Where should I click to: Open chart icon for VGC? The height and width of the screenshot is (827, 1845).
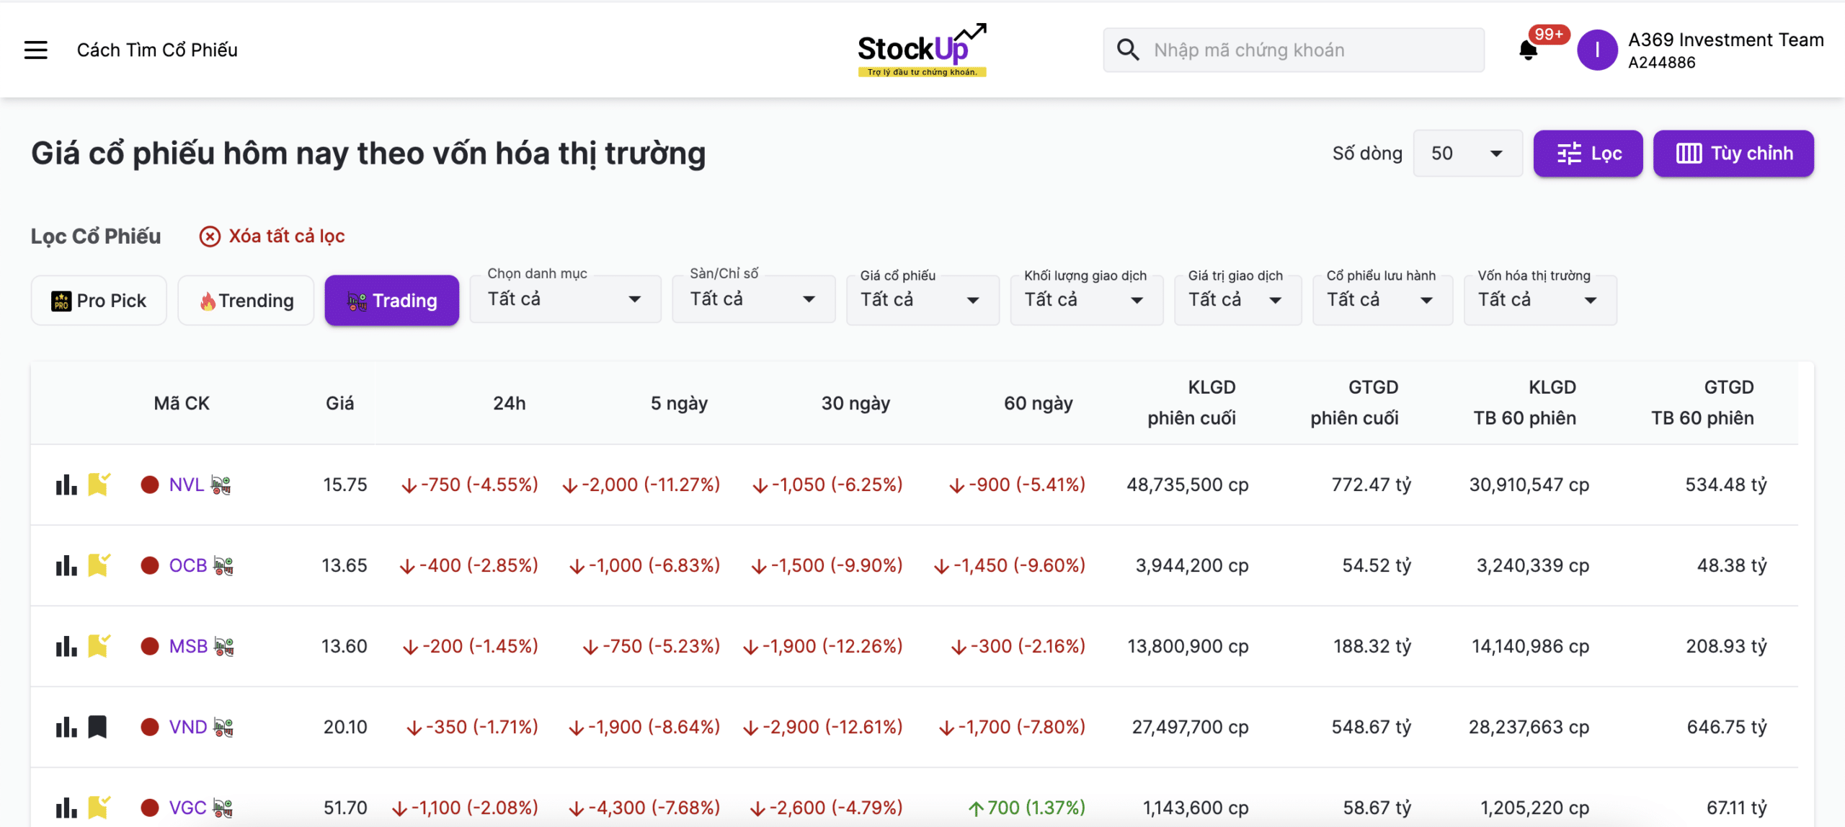coord(66,808)
